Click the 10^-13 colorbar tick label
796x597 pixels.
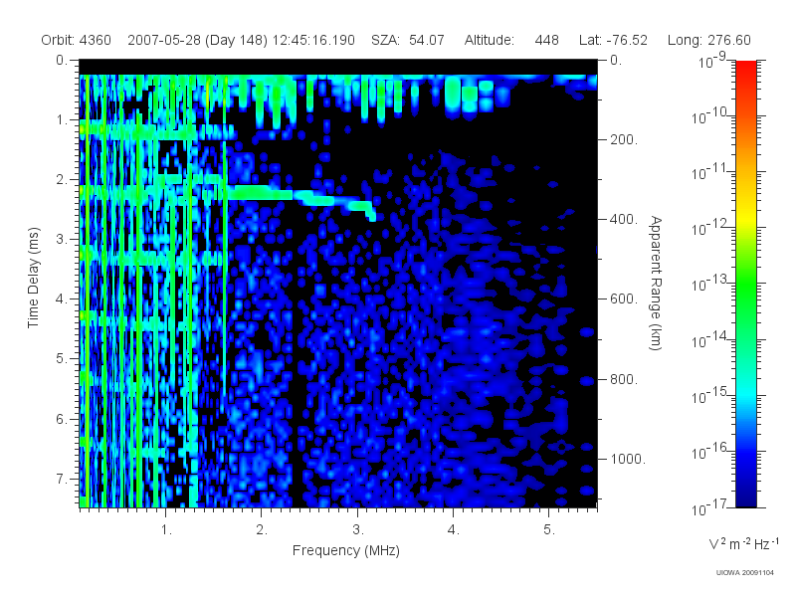click(709, 283)
